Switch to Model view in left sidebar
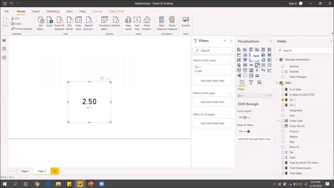Viewport: 334px width, 188px height. point(4,57)
